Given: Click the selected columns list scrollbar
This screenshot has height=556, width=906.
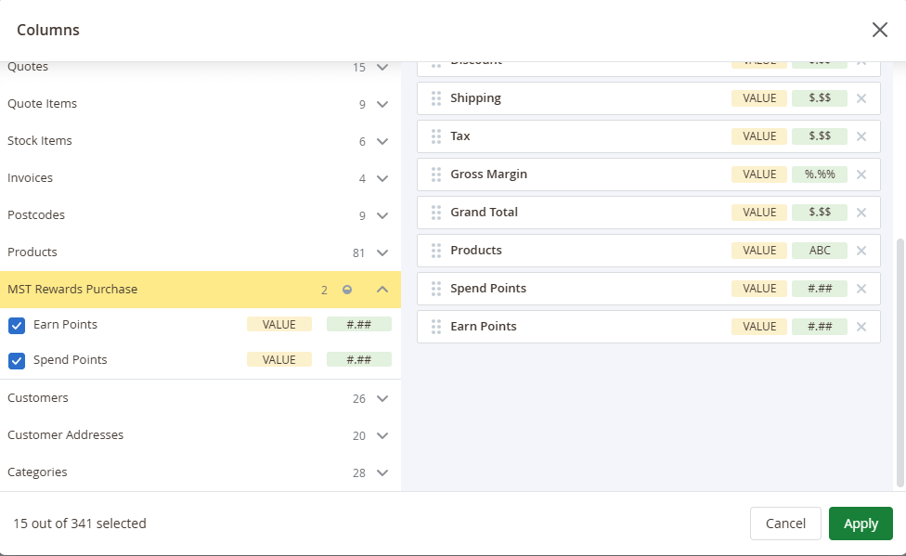Looking at the screenshot, I should [x=900, y=362].
